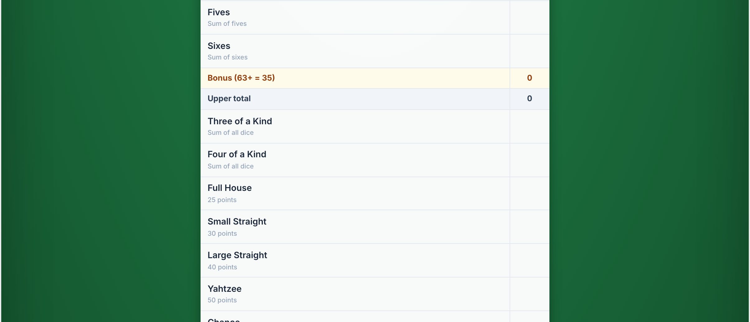Click the Yahtzee score cell
This screenshot has width=750, height=322.
[x=529, y=294]
